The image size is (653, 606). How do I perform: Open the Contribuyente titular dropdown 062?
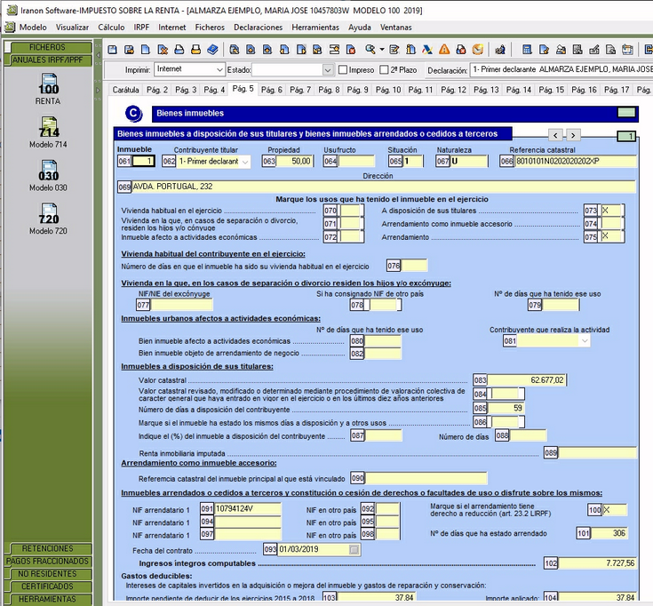click(245, 161)
